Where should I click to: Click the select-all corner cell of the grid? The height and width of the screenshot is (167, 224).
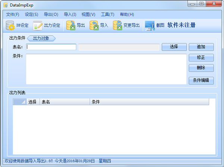19,102
